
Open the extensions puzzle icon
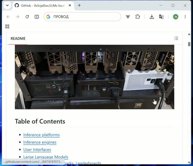click(138, 17)
